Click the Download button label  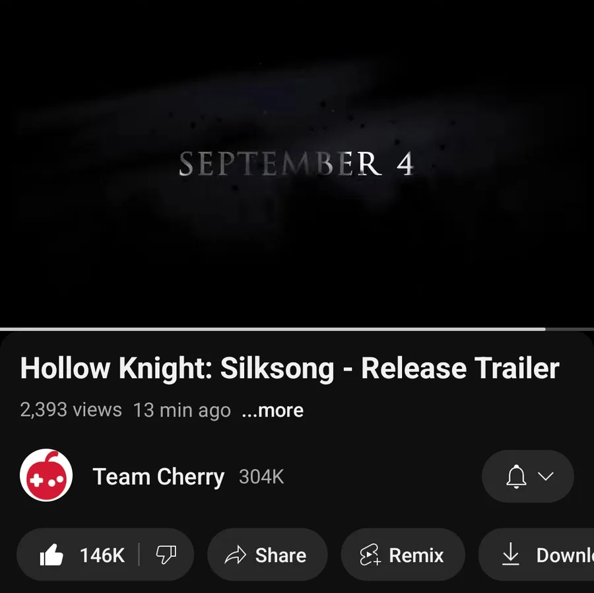tap(565, 555)
